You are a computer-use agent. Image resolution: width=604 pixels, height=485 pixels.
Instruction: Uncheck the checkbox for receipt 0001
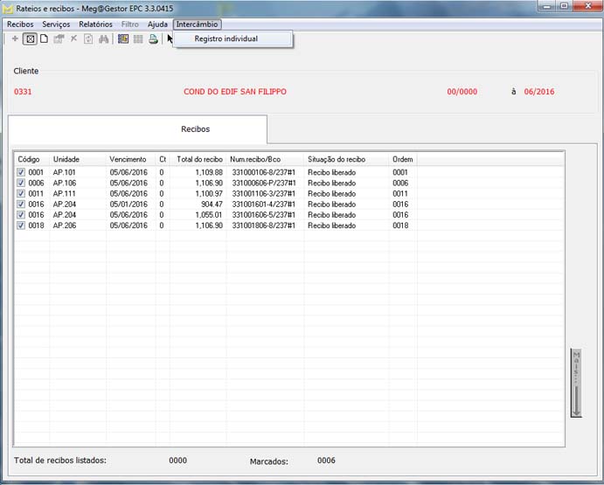(21, 173)
